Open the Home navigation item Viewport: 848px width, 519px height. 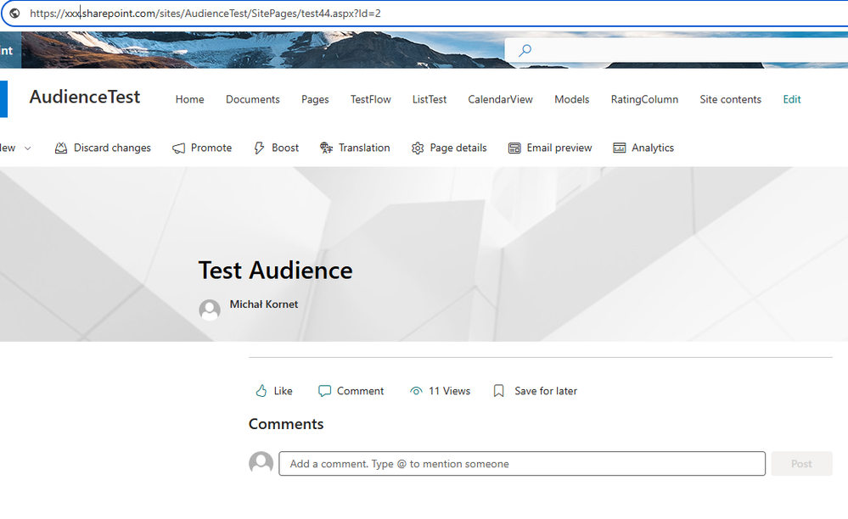pos(190,99)
